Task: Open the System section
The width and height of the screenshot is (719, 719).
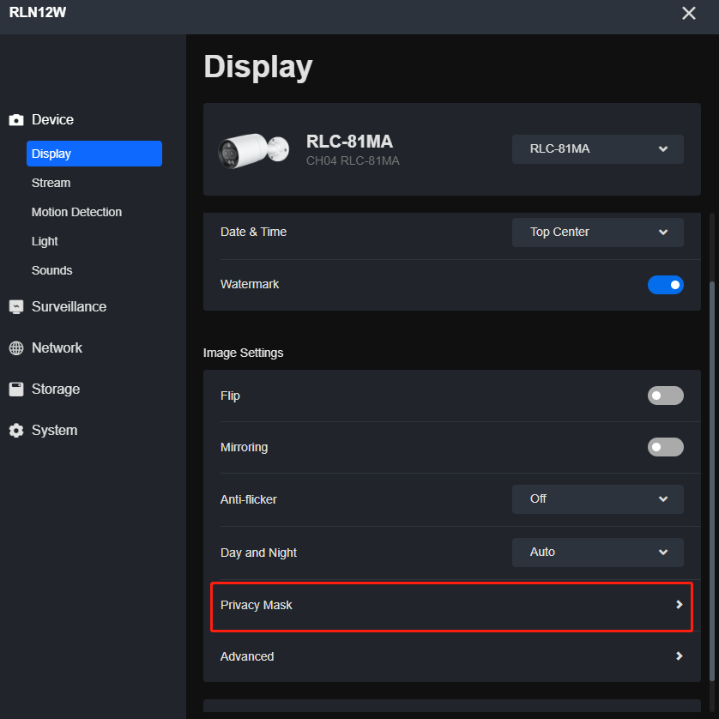Action: tap(54, 431)
